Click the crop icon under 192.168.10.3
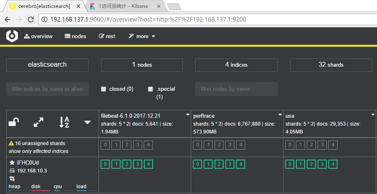The height and width of the screenshot is (194, 377). [12, 179]
